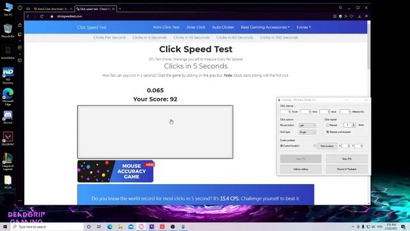Open the browser downloads icon
This screenshot has width=410, height=231.
pyautogui.click(x=359, y=16)
